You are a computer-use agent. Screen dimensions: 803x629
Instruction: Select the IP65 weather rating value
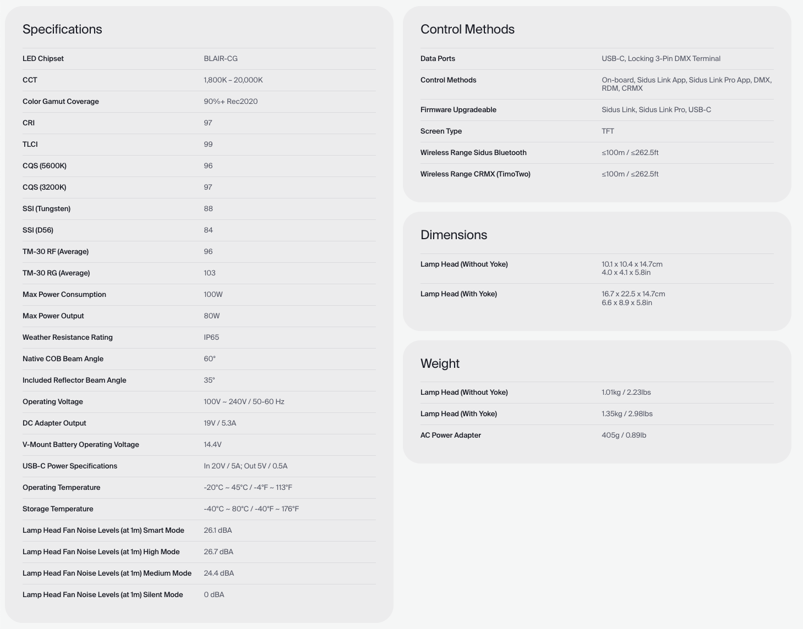coord(211,338)
